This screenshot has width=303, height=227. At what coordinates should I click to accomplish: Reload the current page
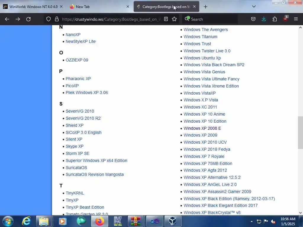tap(28, 19)
